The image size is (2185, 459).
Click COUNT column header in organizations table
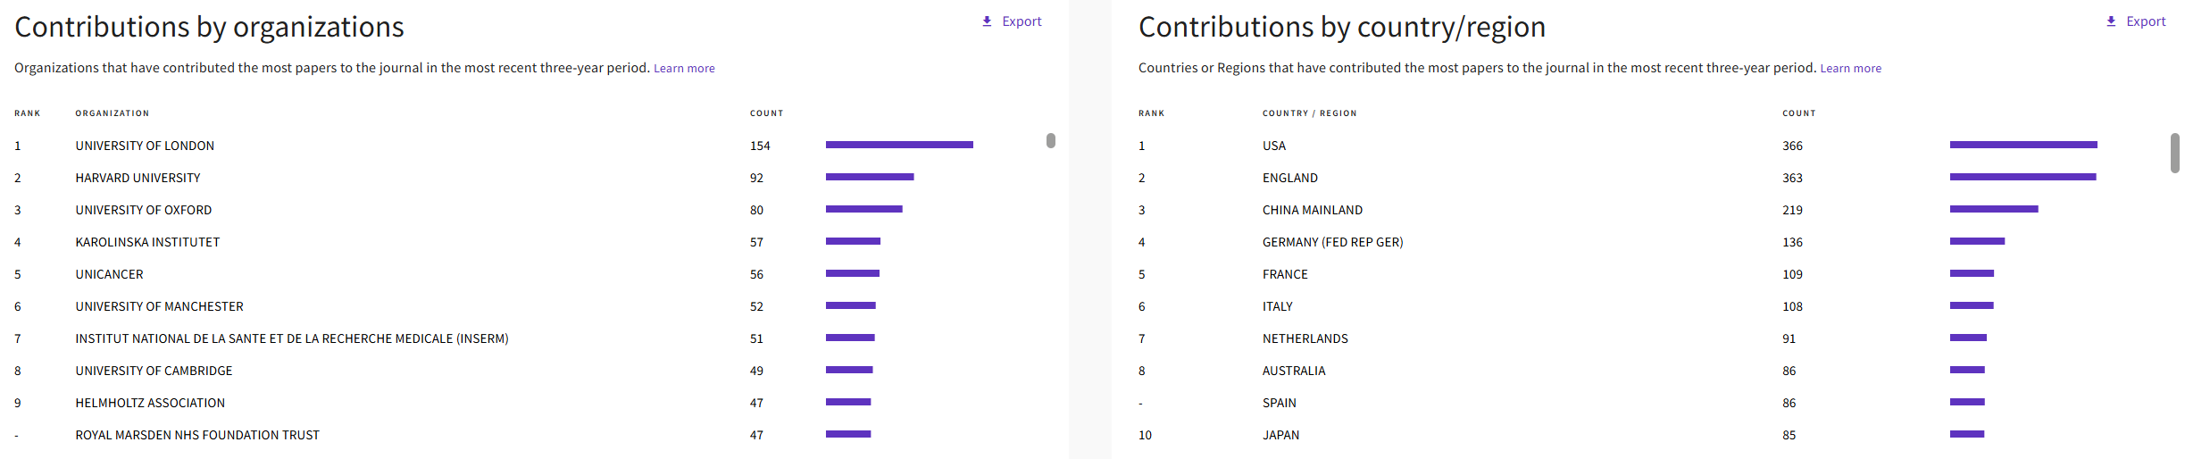tap(766, 113)
